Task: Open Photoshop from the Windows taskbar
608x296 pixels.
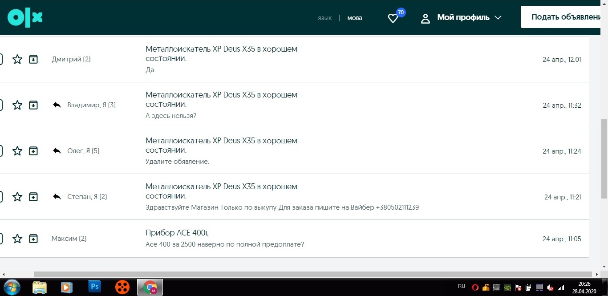Action: click(94, 287)
